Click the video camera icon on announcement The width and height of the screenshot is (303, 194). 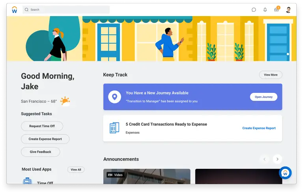pyautogui.click(x=110, y=175)
